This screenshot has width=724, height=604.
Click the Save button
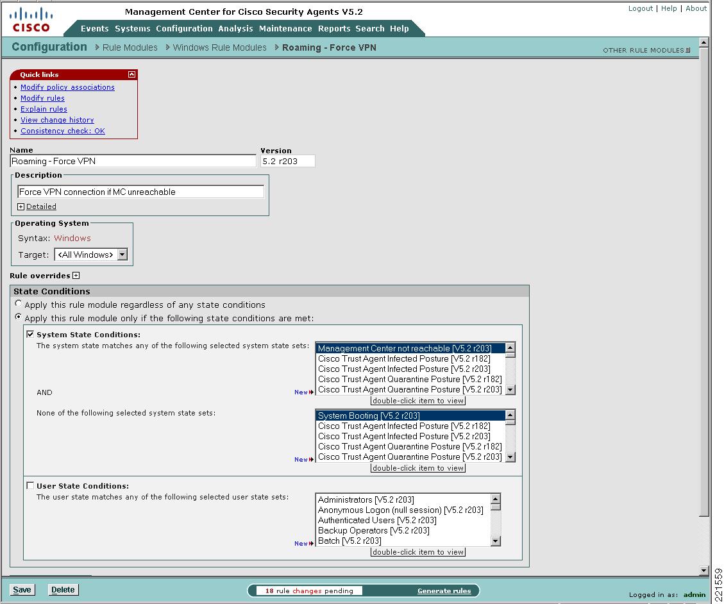tap(22, 590)
